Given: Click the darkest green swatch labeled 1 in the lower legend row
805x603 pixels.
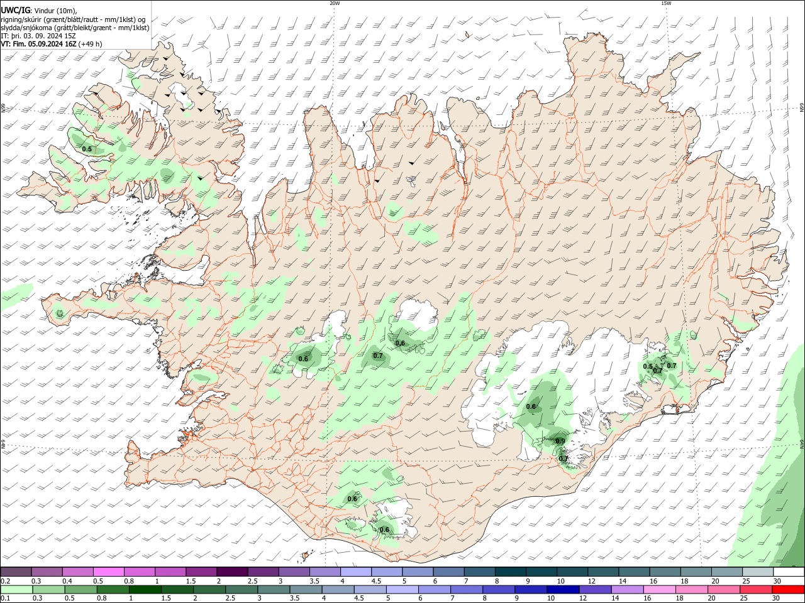Looking at the screenshot, I should coord(145,589).
